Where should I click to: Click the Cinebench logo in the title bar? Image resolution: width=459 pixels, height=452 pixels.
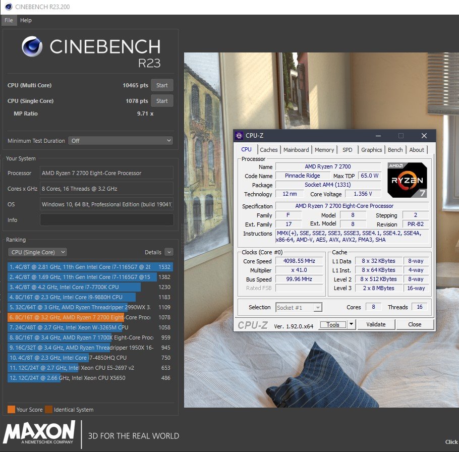9,7
